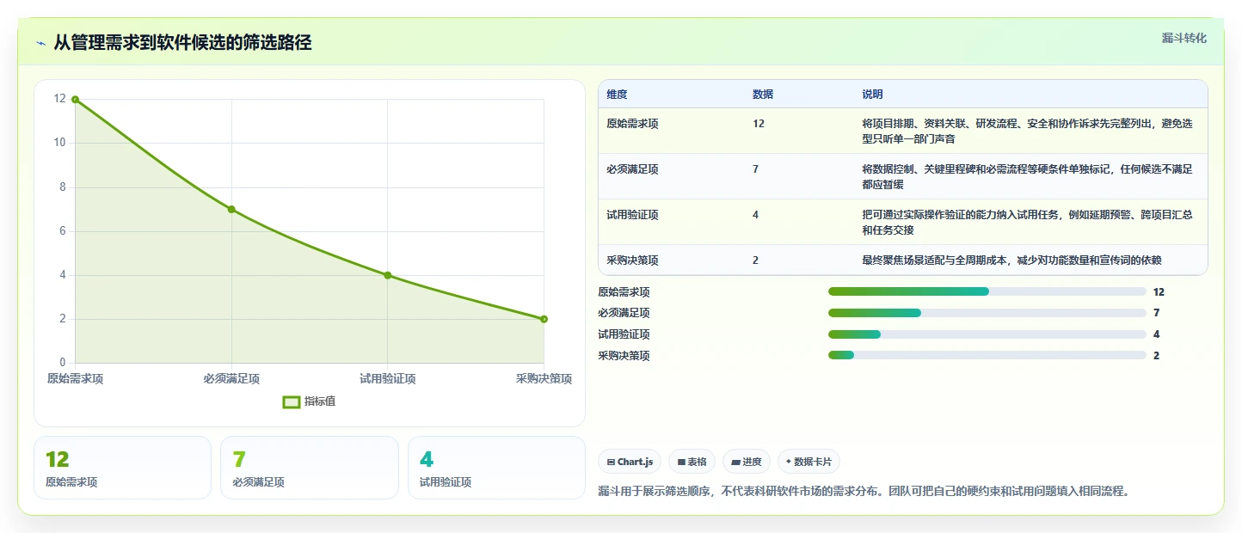Click the x-axis label 必须满足项

(x=231, y=379)
